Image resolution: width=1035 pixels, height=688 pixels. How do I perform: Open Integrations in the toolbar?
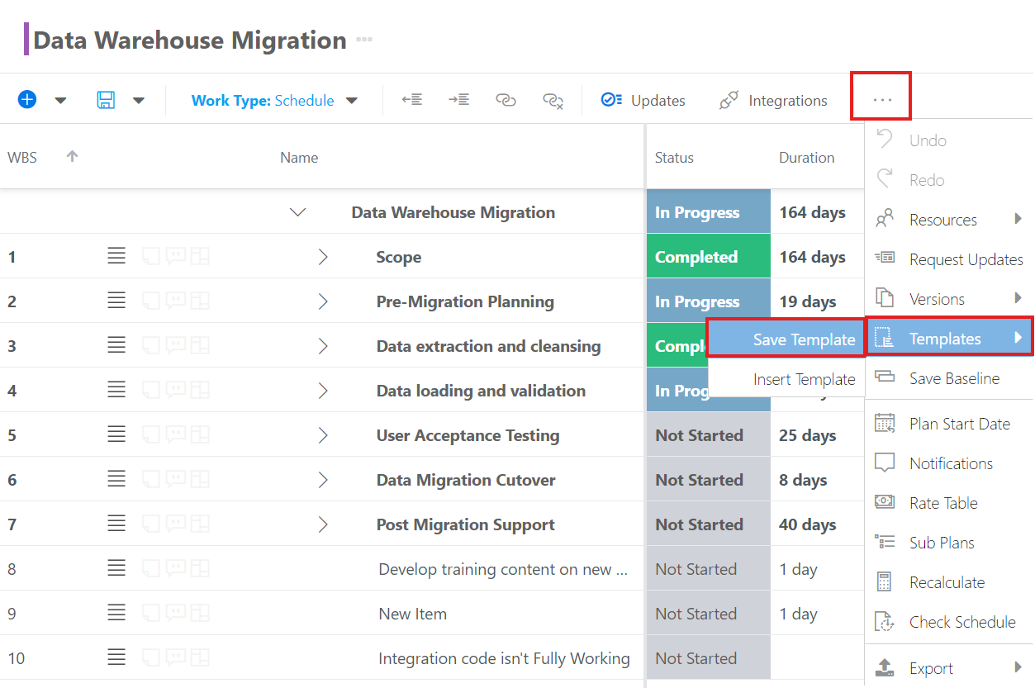773,100
